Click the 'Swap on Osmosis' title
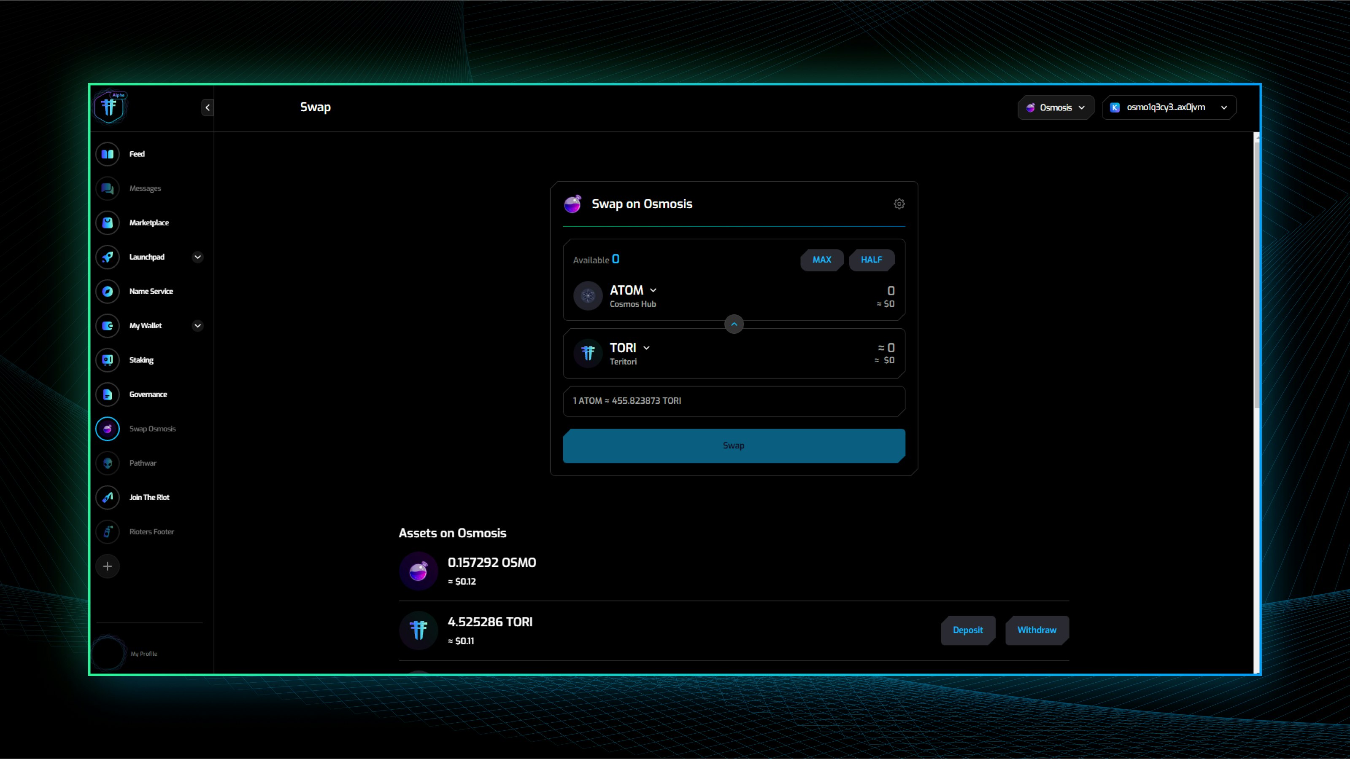The height and width of the screenshot is (759, 1350). click(641, 204)
